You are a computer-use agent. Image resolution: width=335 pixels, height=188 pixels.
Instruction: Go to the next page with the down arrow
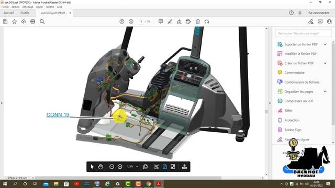(131, 21)
